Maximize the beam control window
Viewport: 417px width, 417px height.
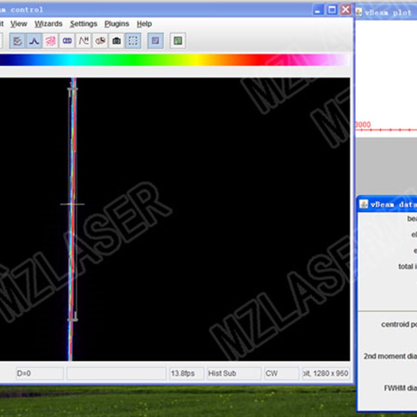332,10
